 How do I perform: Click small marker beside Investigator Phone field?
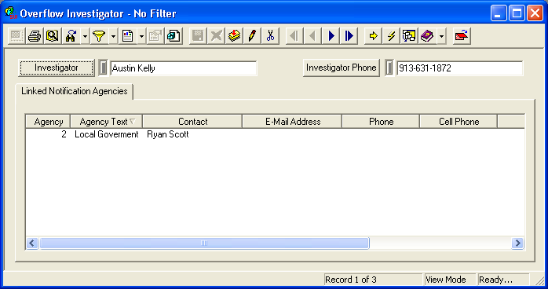(389, 68)
